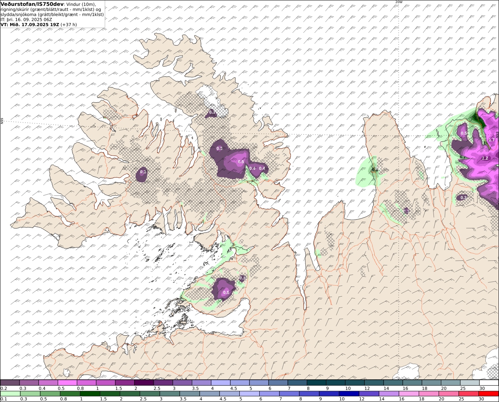The image size is (499, 402).
Task: Select bottom legend swatch starting at 25
Action: [469, 393]
